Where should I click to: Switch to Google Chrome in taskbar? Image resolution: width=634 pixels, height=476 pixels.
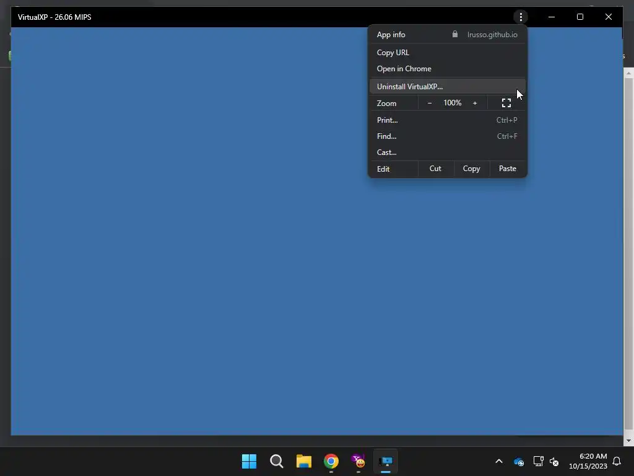331,461
